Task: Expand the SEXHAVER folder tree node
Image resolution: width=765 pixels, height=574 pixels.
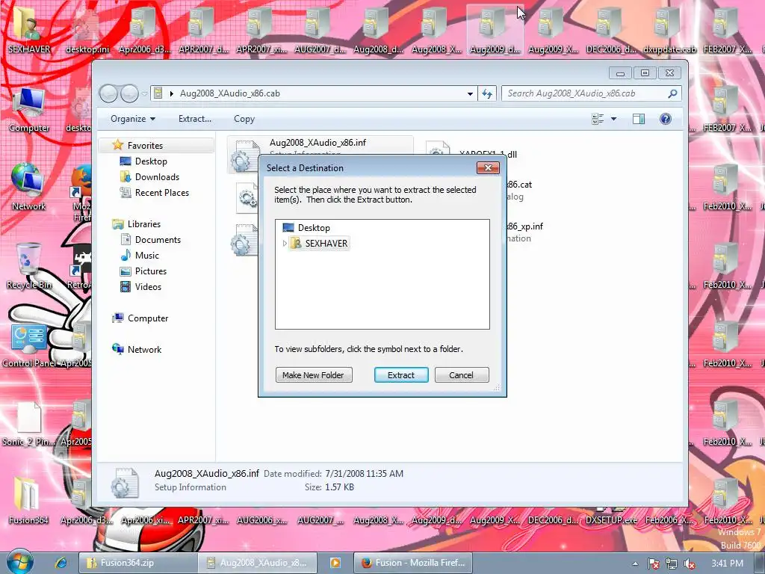Action: point(285,243)
